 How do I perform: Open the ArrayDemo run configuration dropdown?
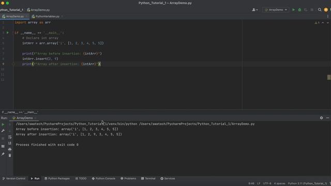(276, 10)
